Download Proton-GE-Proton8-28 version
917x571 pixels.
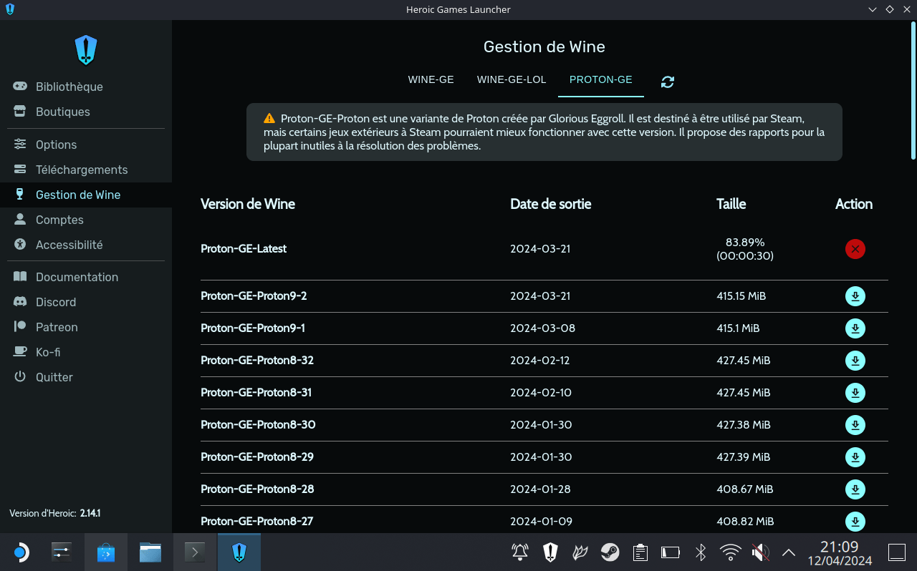855,489
